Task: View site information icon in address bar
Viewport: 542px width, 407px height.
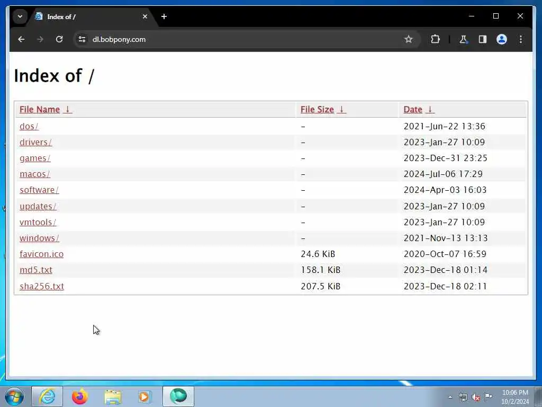Action: pos(82,39)
